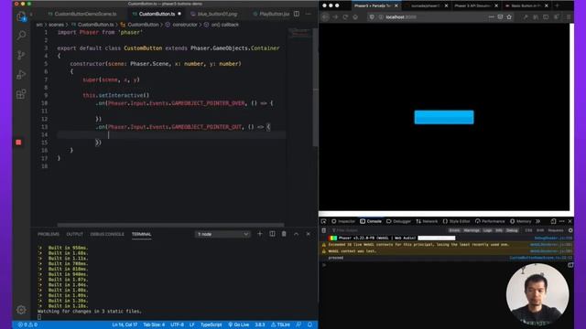Open the editor more actions ellipsis
Screen dimensions: 586x329
point(308,14)
